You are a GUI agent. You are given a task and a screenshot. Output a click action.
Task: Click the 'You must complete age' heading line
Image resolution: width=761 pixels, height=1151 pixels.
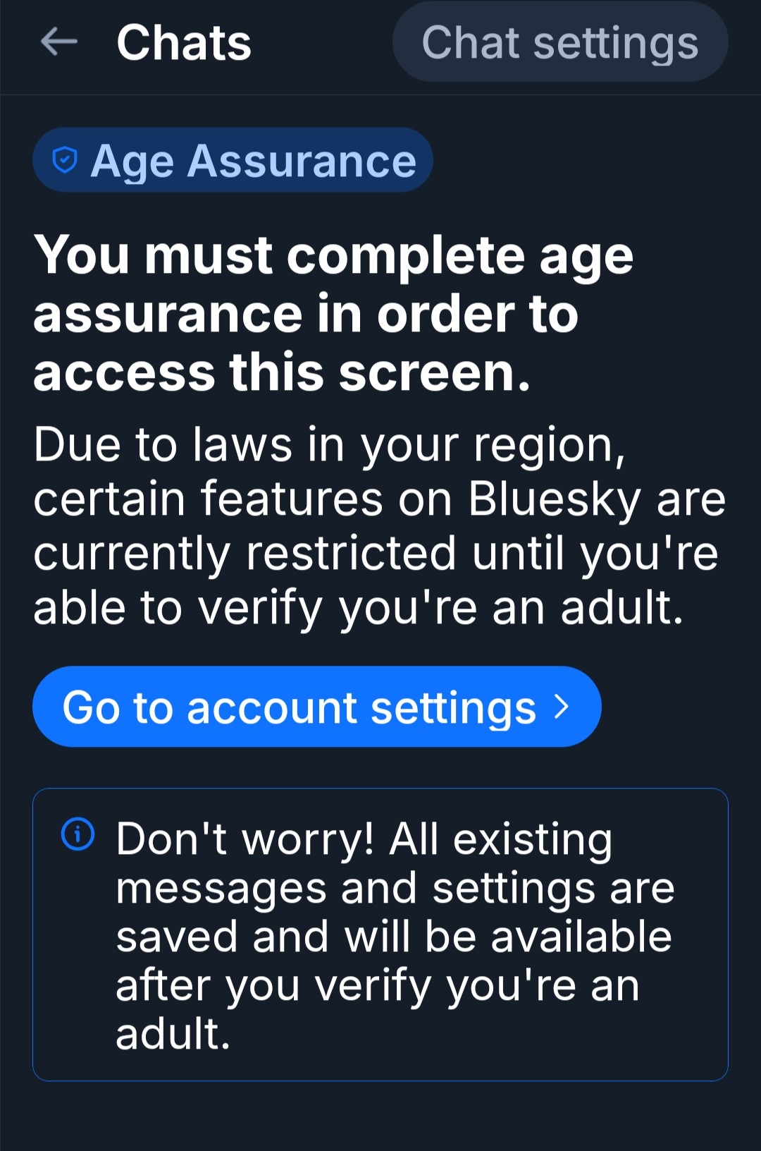(333, 255)
